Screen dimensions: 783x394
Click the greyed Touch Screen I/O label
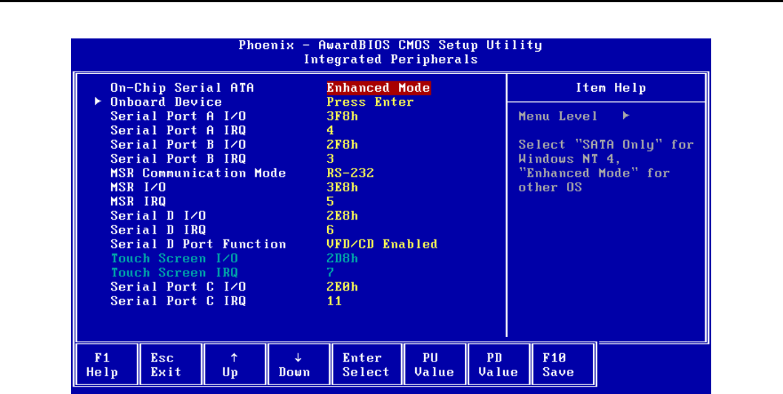point(174,258)
